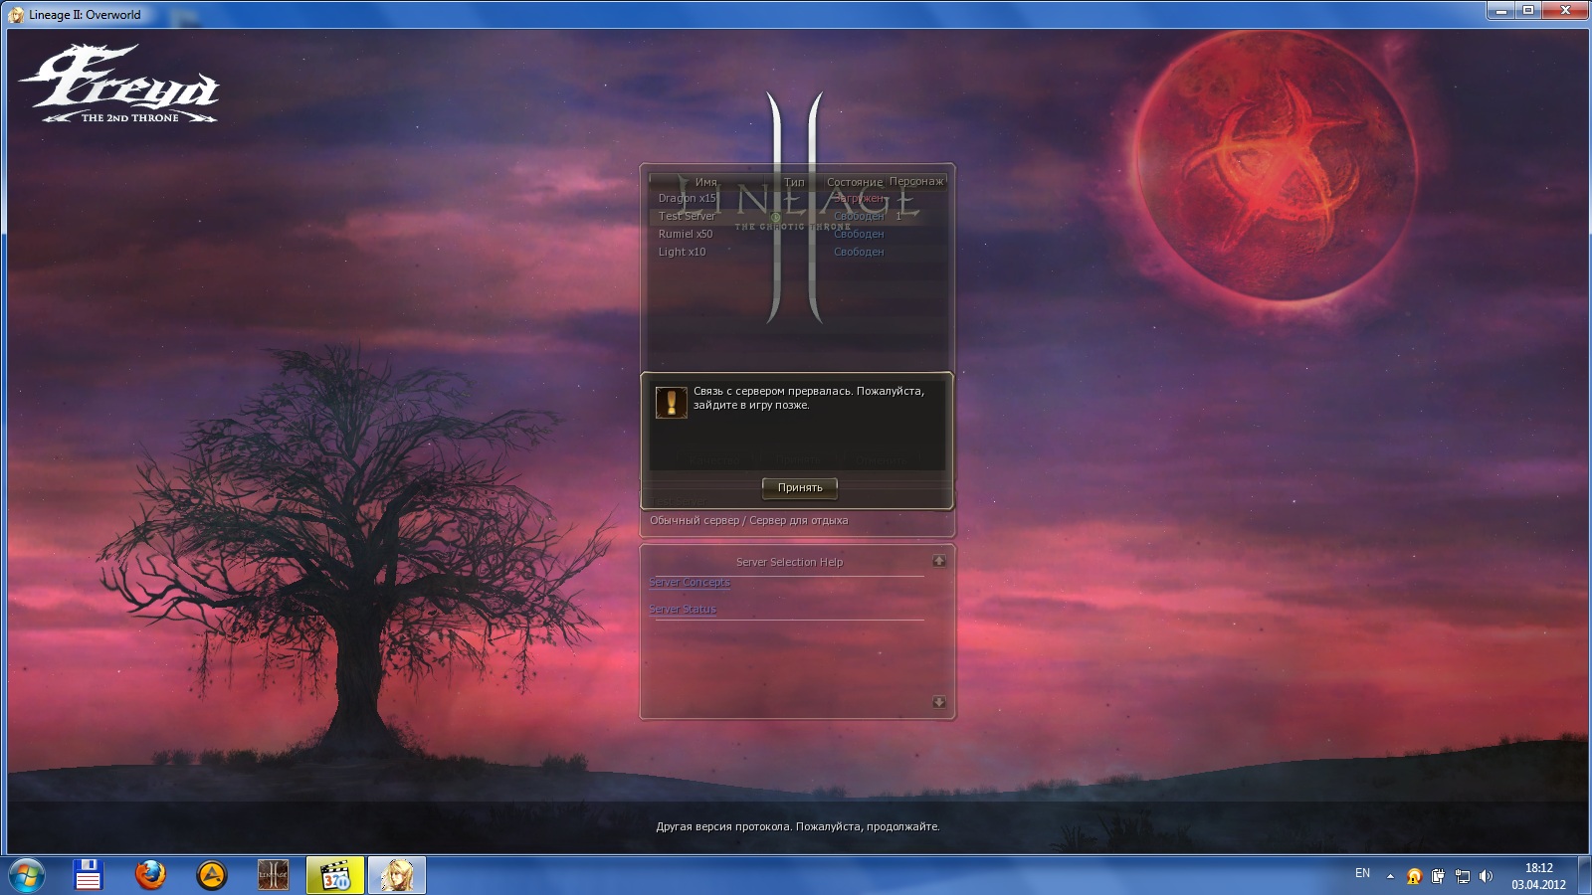The height and width of the screenshot is (895, 1592).
Task: Click the Свободен status of Rumiel x50
Action: [859, 234]
